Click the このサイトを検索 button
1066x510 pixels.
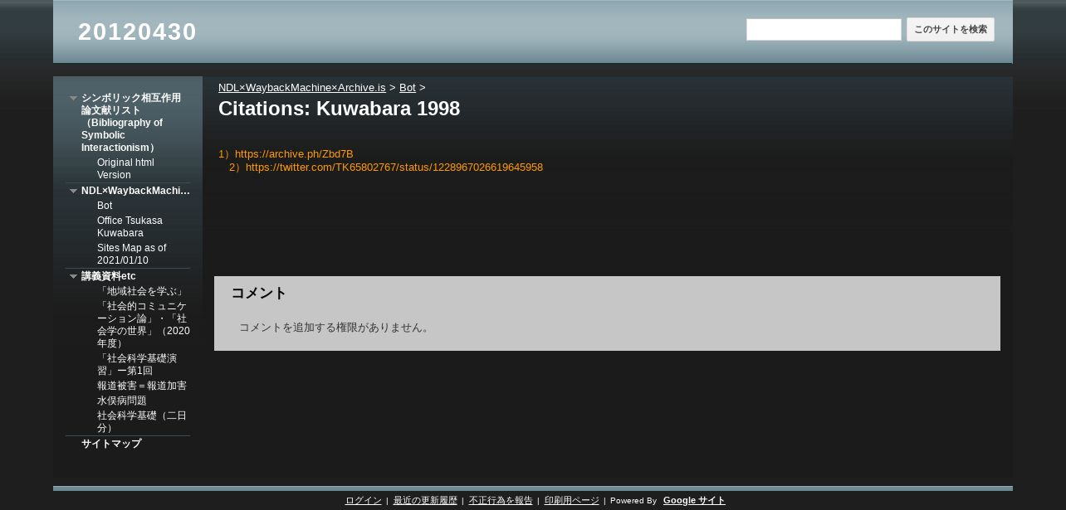pyautogui.click(x=951, y=30)
